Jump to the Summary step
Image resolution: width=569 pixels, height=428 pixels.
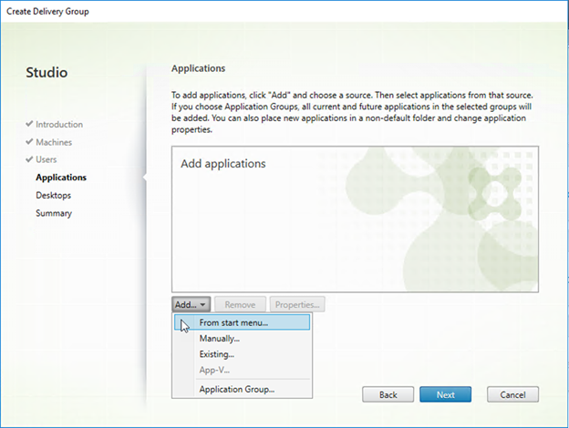[54, 213]
